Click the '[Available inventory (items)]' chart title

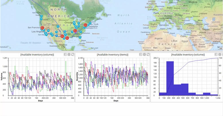point(112,55)
